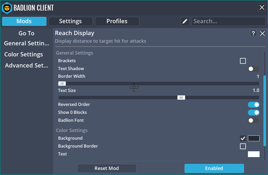Switch to the Profiles tab
Viewport: 268px width, 175px height.
click(x=117, y=21)
